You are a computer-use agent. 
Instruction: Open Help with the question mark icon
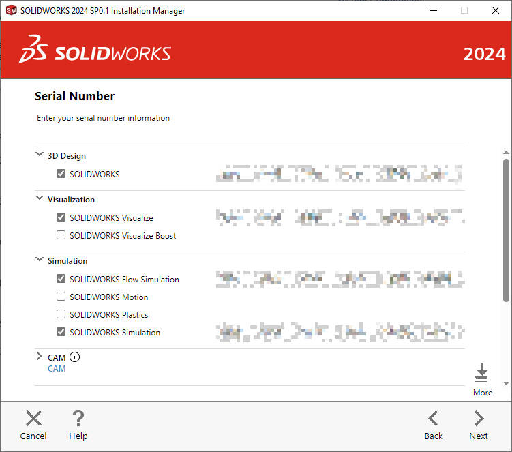pyautogui.click(x=78, y=419)
